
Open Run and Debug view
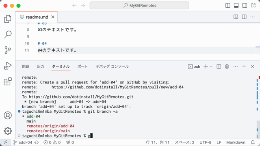pyautogui.click(x=8, y=66)
